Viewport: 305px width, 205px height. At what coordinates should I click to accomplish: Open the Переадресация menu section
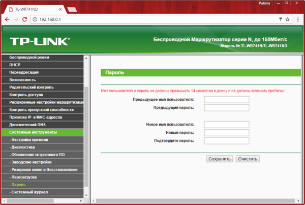pyautogui.click(x=43, y=72)
